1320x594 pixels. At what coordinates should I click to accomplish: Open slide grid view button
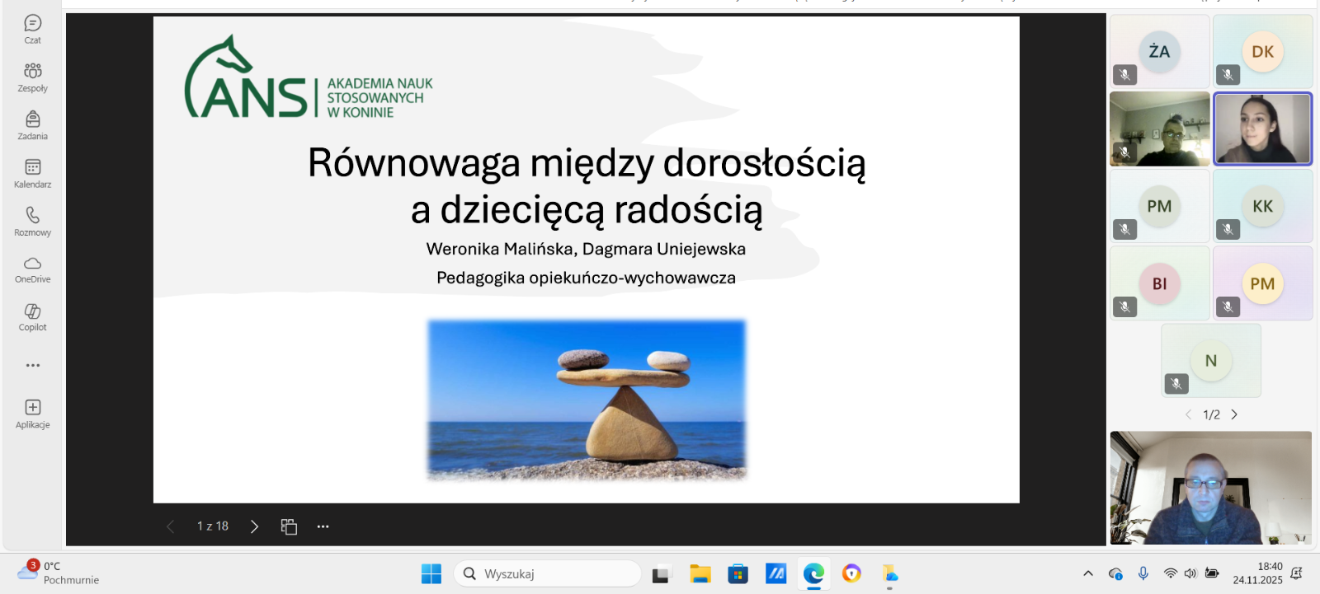289,526
